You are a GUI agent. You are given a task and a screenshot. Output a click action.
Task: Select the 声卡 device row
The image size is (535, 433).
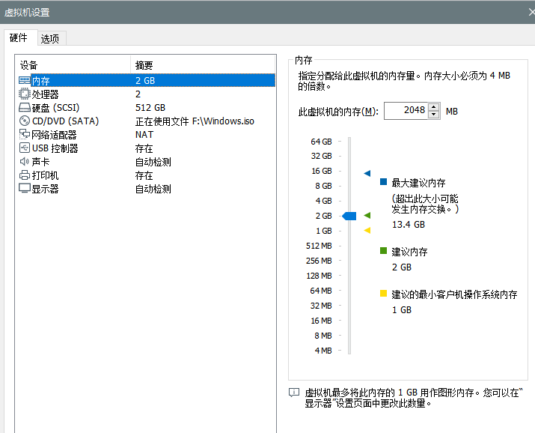147,162
